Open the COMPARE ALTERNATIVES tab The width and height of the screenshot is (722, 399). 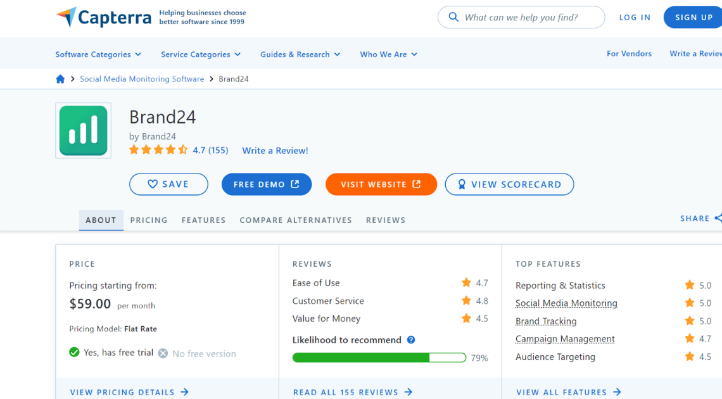[296, 220]
